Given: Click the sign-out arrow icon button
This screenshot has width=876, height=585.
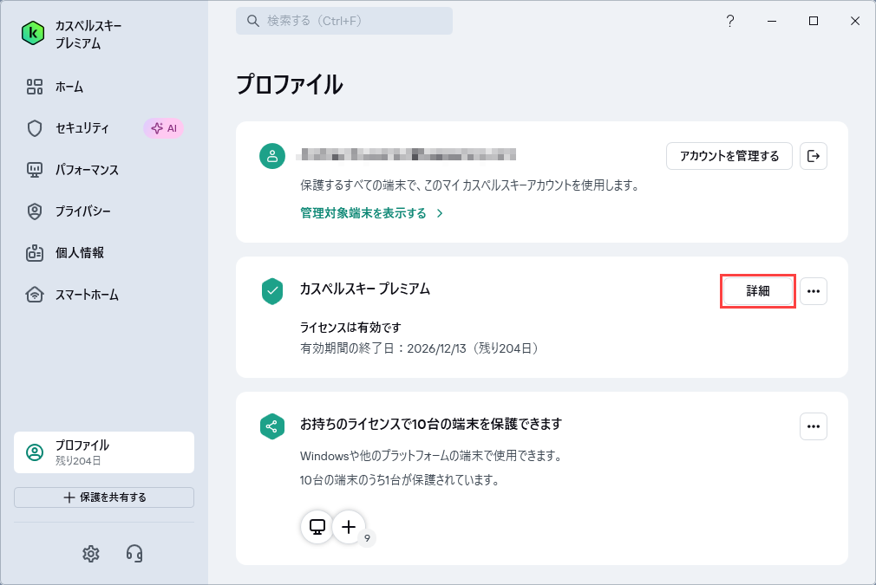Looking at the screenshot, I should click(814, 156).
